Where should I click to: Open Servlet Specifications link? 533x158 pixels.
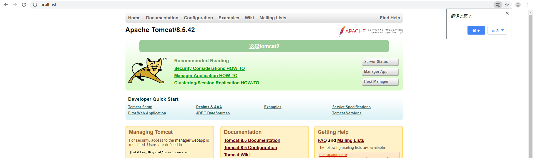351,107
